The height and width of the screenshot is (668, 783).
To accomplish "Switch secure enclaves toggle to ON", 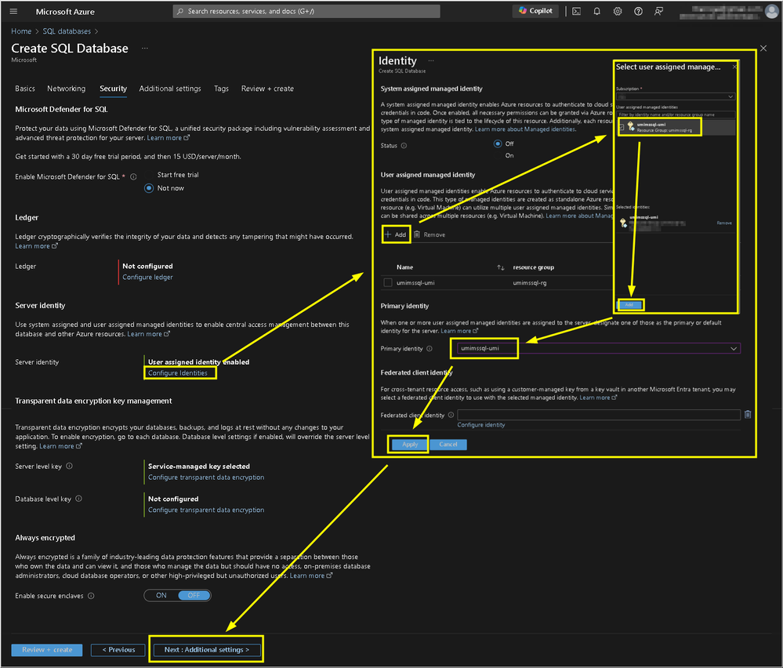I will coord(161,596).
